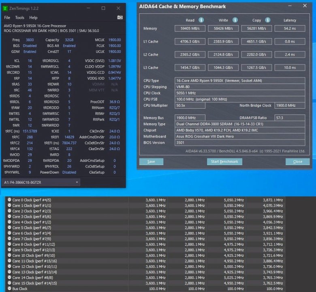Image resolution: width=316 pixels, height=292 pixels.
Task: Click the info icon beside Write column
Action: tap(235, 20)
